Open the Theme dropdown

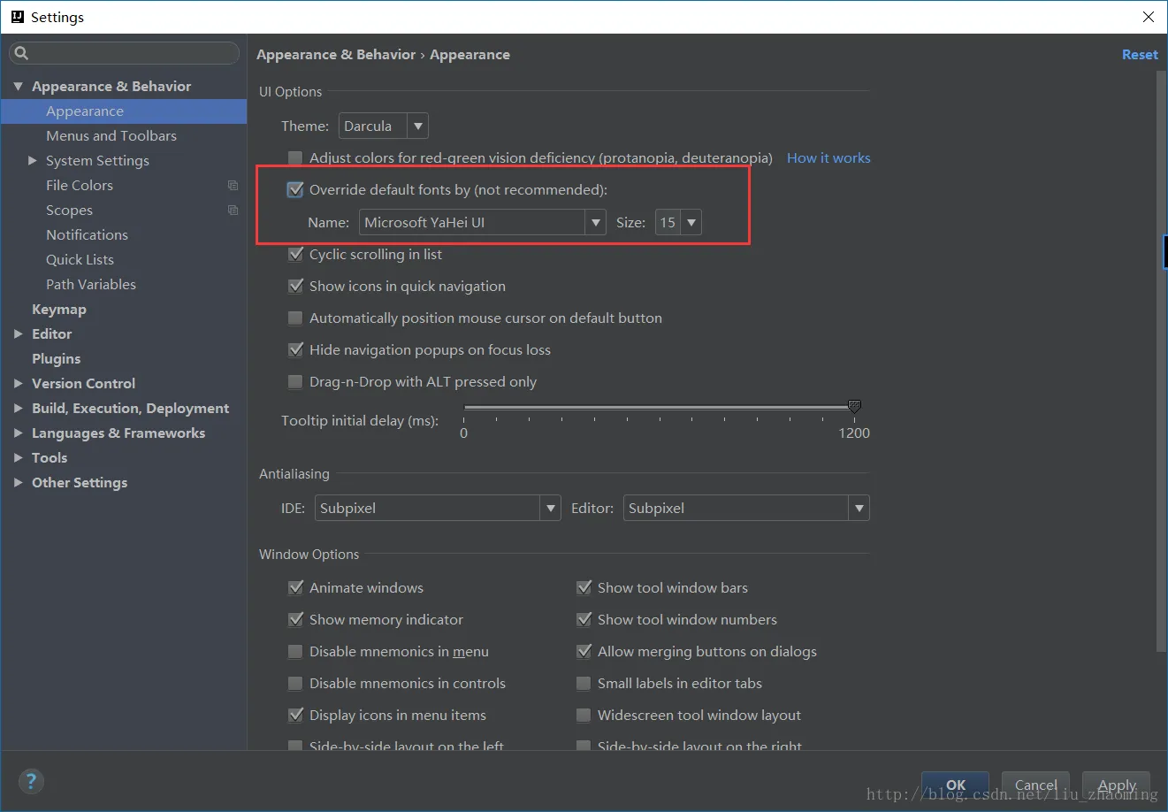(x=384, y=126)
